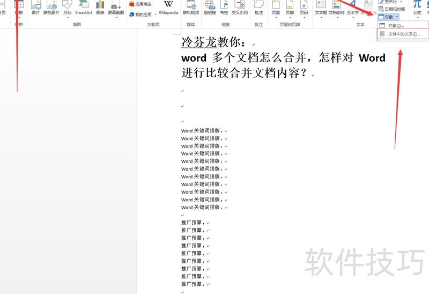Click the Wikipedia add-in icon
The height and width of the screenshot is (294, 429).
[168, 8]
